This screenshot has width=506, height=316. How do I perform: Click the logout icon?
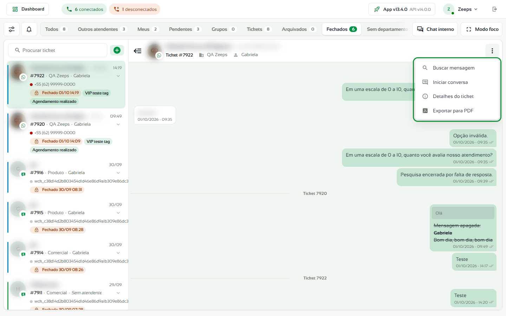tap(494, 9)
